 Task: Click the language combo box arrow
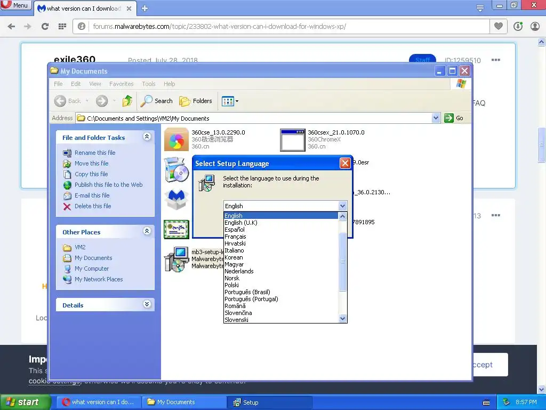click(342, 206)
